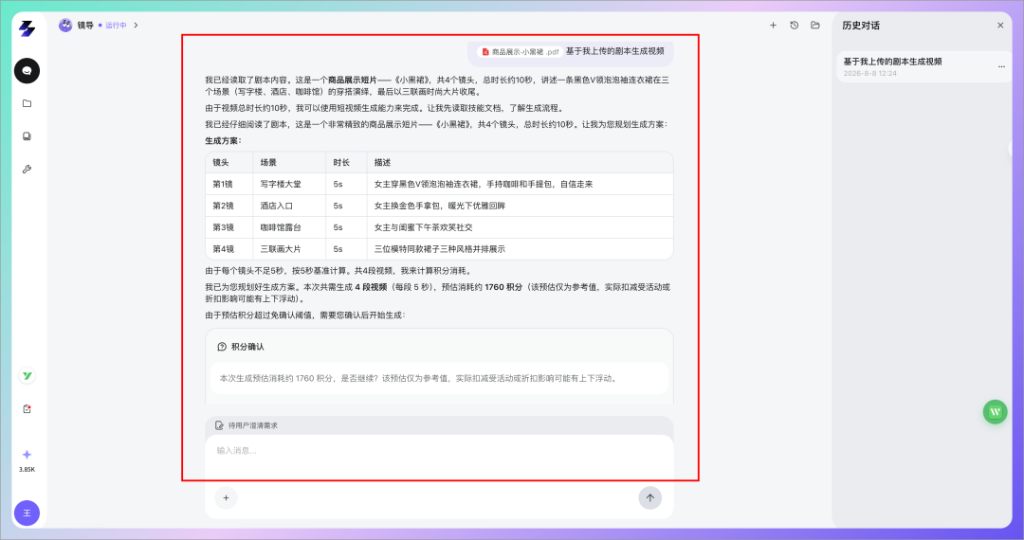
Task: Click the 三联画大片 scene cell
Action: click(x=289, y=248)
